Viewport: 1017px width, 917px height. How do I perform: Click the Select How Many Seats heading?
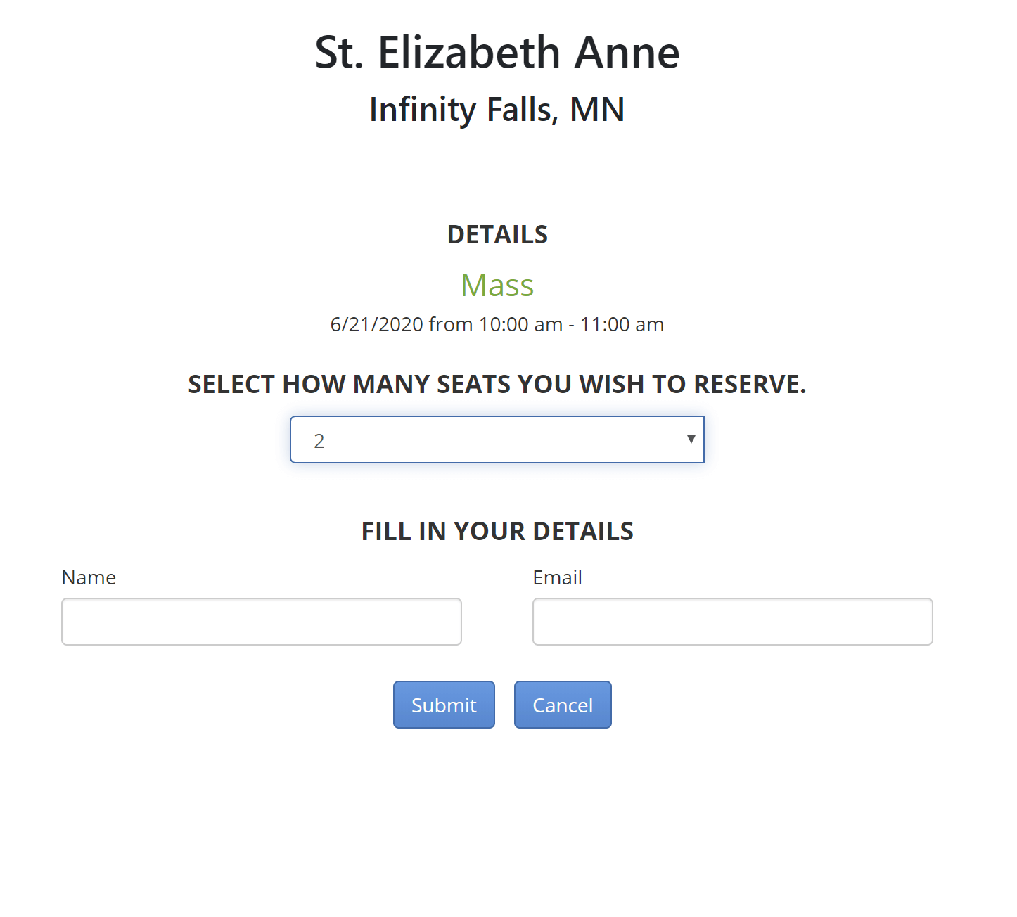point(497,385)
